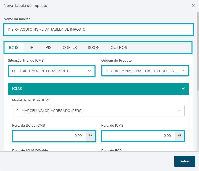
Task: Open Situação Trib. do ICMS dropdown
Action: 51,71
